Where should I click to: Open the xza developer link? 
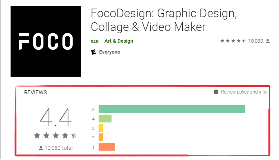[x=94, y=41]
